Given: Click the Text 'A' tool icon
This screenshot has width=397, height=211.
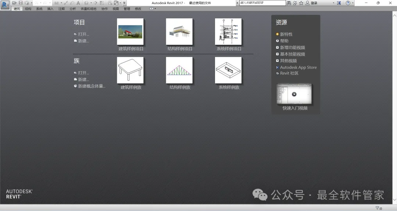Looking at the screenshot, I should click(78, 3).
